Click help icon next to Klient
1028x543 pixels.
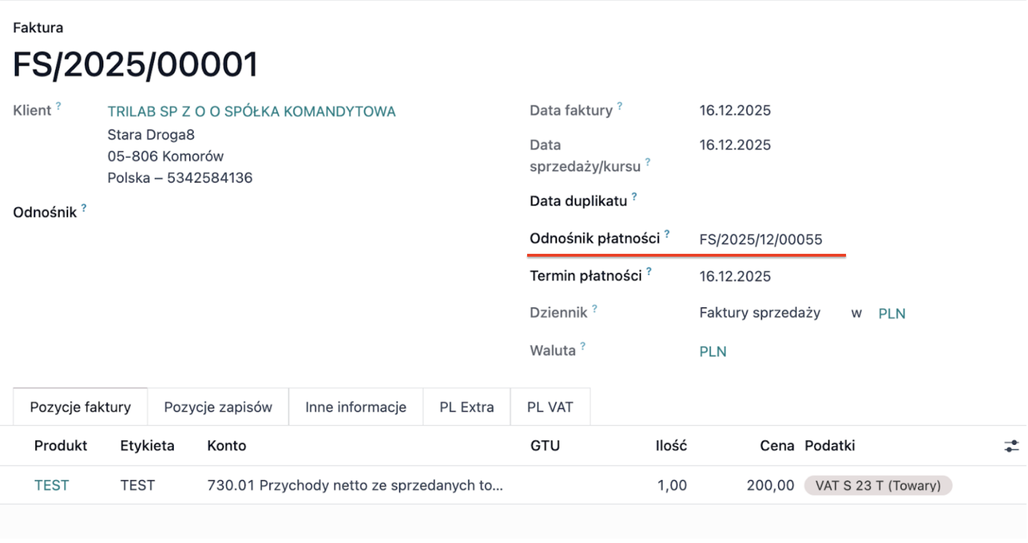click(x=58, y=106)
